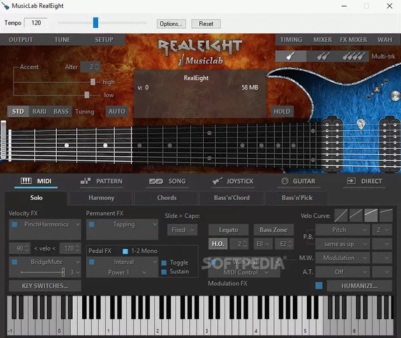Viewport: 401px width, 338px height.
Task: Open the OUTPUT panel
Action: coord(21,40)
